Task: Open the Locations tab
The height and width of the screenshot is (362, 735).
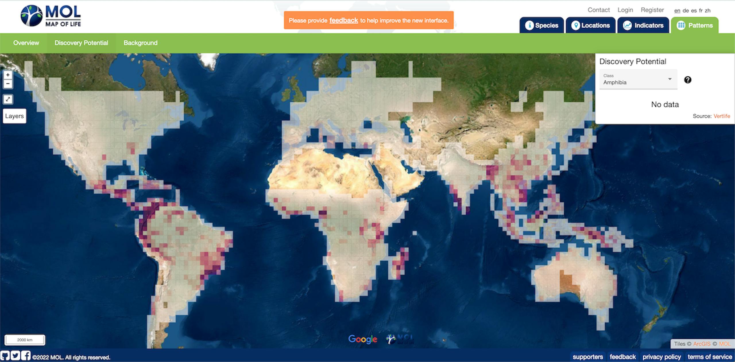Action: click(590, 25)
